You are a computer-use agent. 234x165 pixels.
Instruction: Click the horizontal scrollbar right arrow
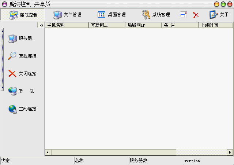(230, 152)
